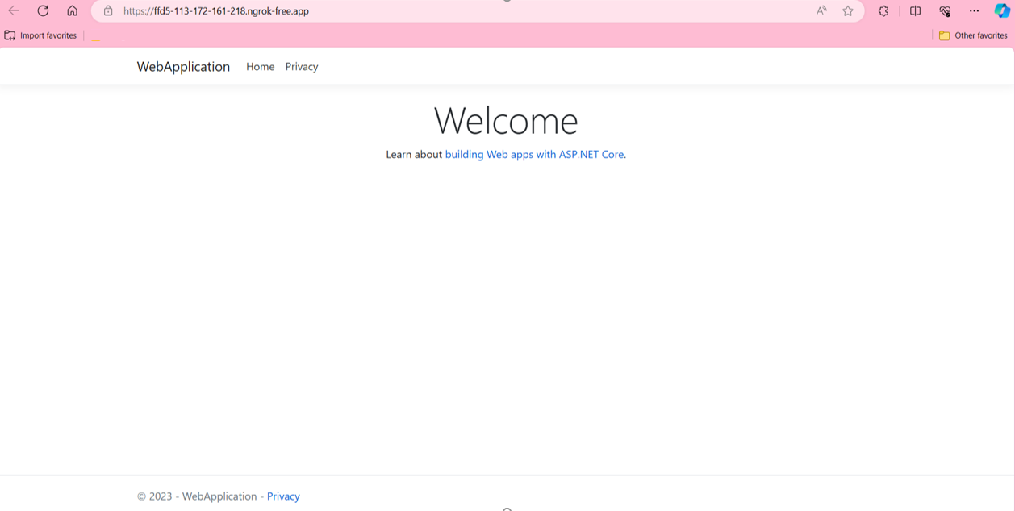Open Settings and more ellipsis menu
This screenshot has height=511, width=1015.
[974, 11]
